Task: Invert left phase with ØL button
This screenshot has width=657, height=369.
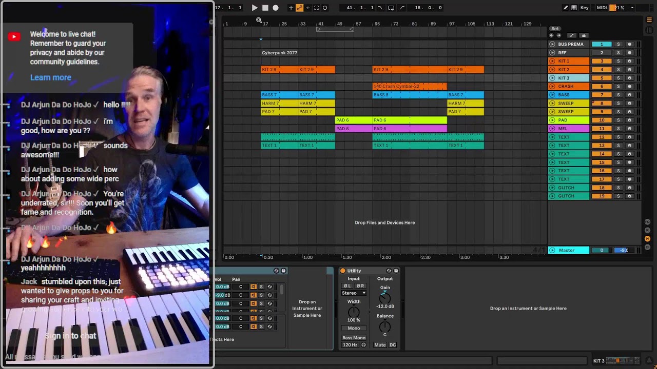Action: tap(347, 286)
